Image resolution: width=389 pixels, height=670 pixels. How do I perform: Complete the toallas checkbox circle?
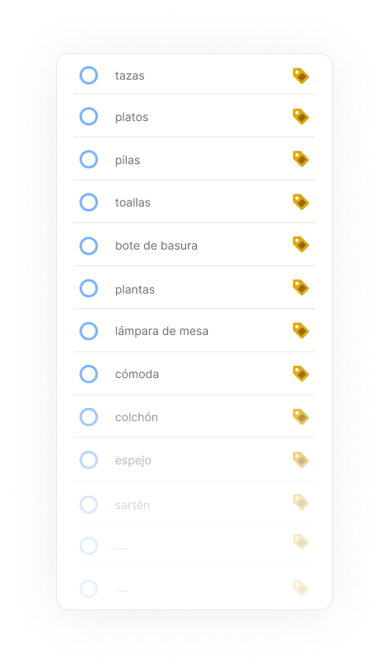click(89, 202)
